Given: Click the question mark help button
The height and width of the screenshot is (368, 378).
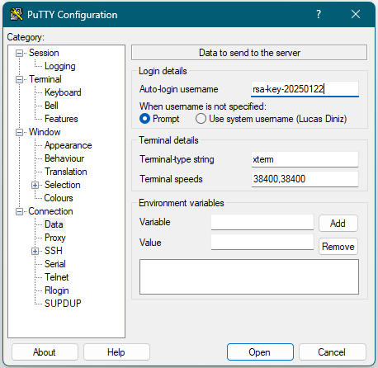Looking at the screenshot, I should [319, 14].
